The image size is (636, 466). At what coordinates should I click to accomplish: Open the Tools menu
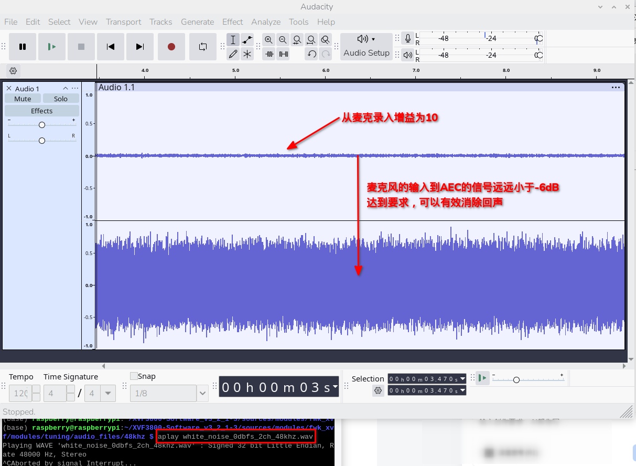(x=298, y=22)
